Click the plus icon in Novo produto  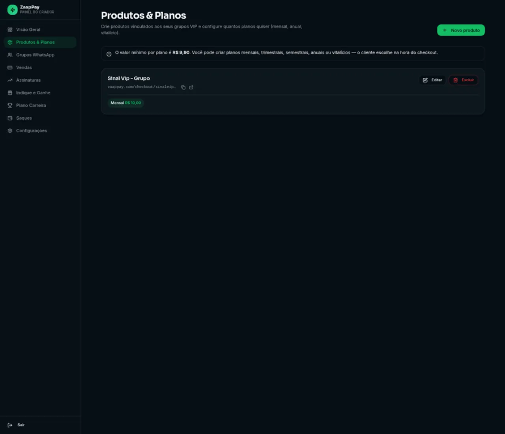coord(445,30)
